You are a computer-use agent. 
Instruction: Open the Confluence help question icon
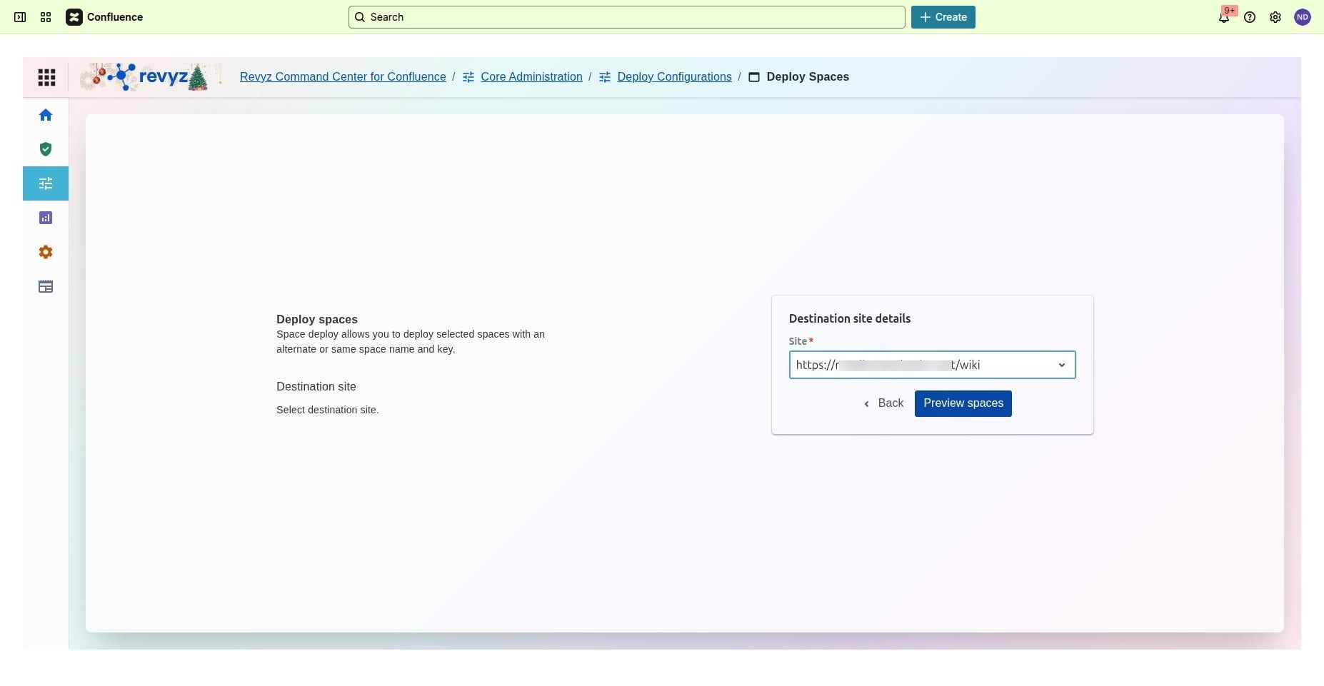click(x=1250, y=17)
